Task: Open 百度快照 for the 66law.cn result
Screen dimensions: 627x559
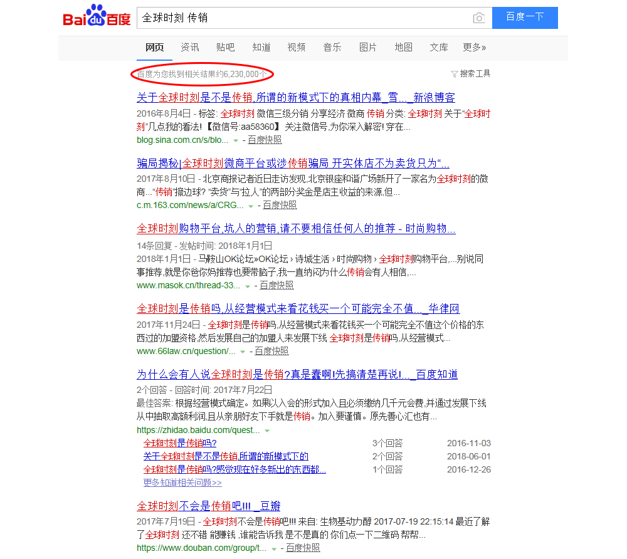Action: [271, 351]
